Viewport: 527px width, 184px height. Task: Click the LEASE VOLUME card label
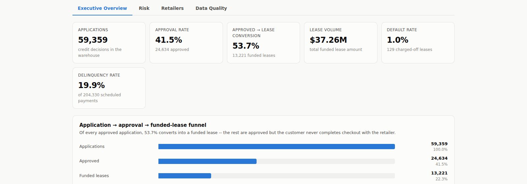[x=326, y=30]
